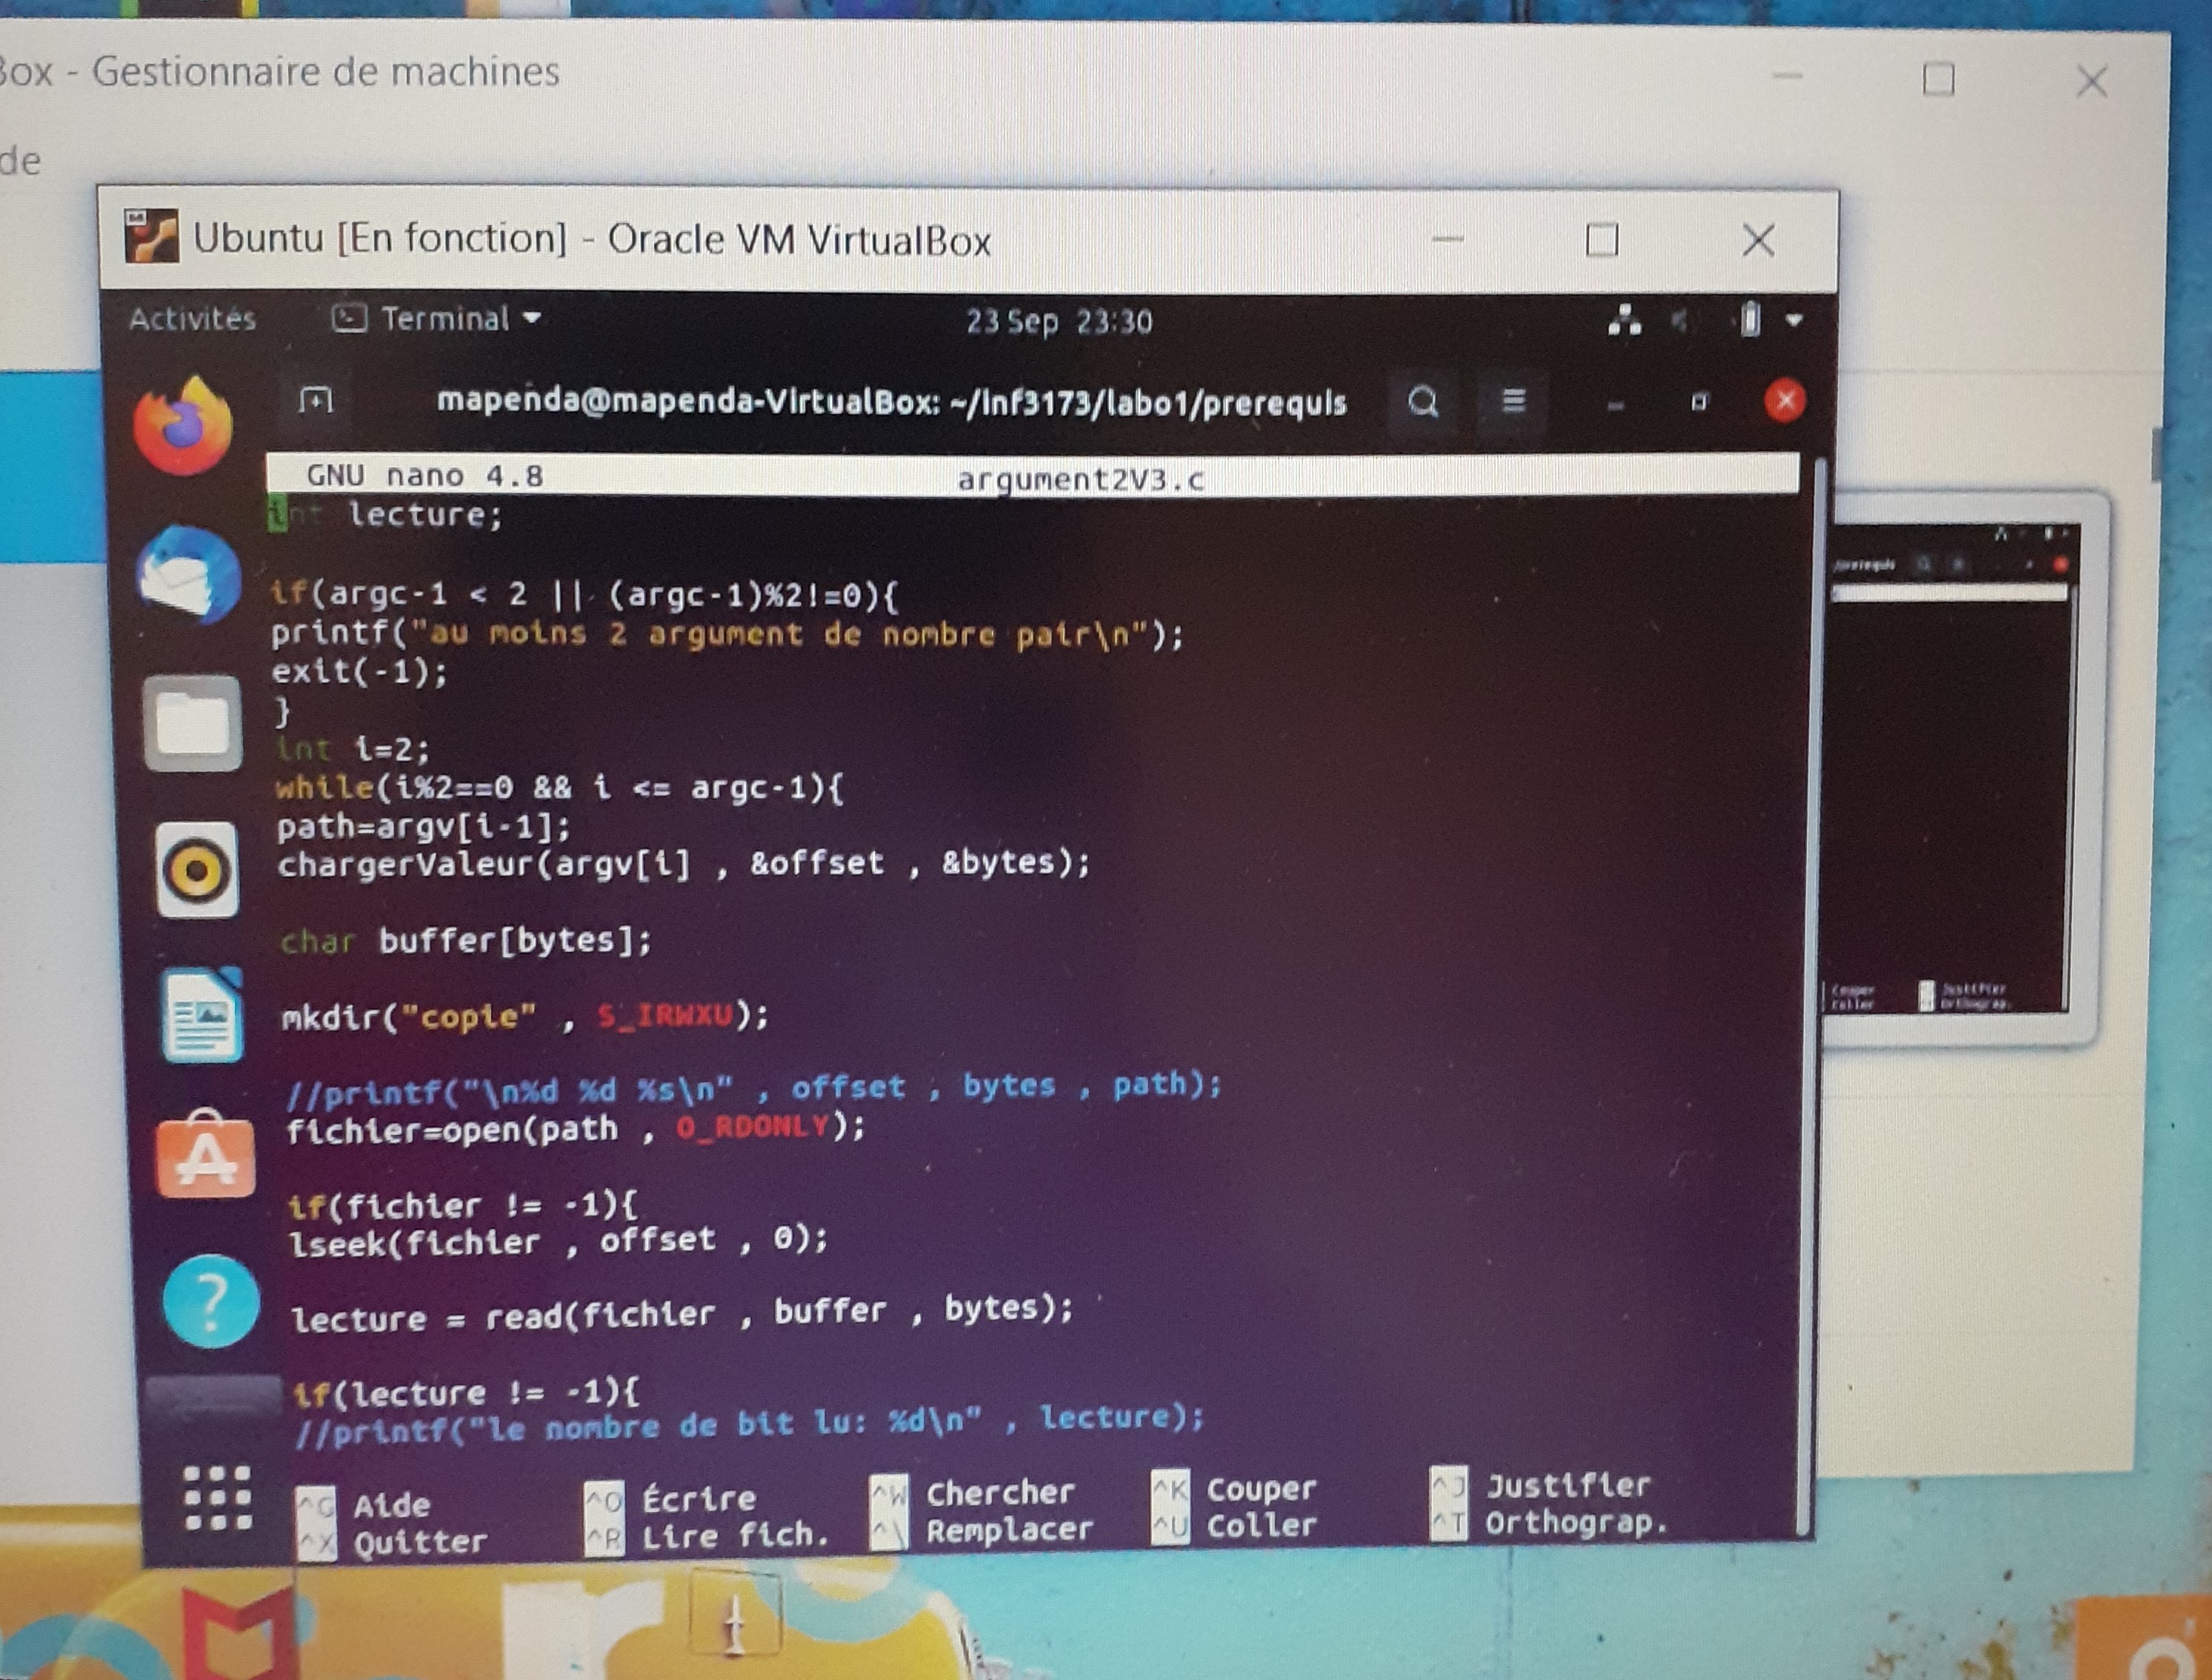
Task: Close the Gestionnaire de machines window
Action: [x=2091, y=81]
